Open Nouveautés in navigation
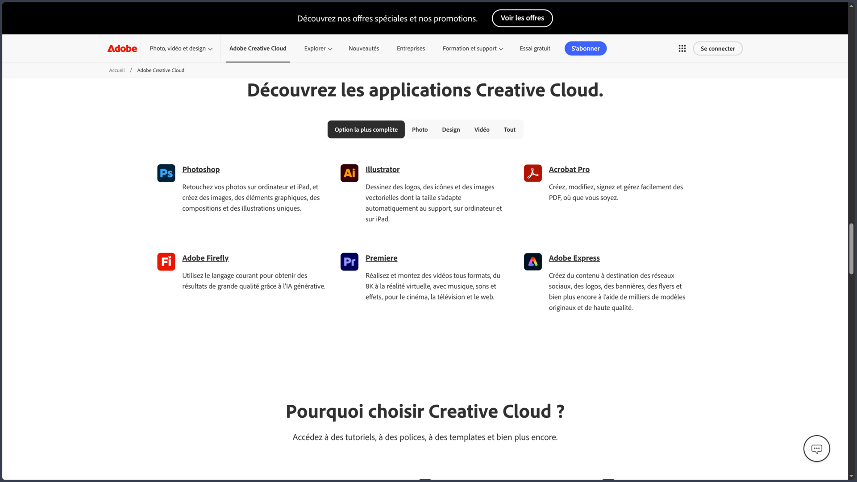 (x=364, y=49)
